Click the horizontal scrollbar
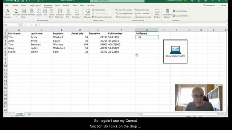Viewport: 232px width, 130px height. coord(180,114)
